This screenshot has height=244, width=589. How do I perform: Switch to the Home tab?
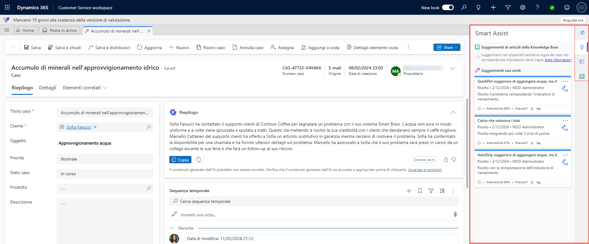pos(25,30)
